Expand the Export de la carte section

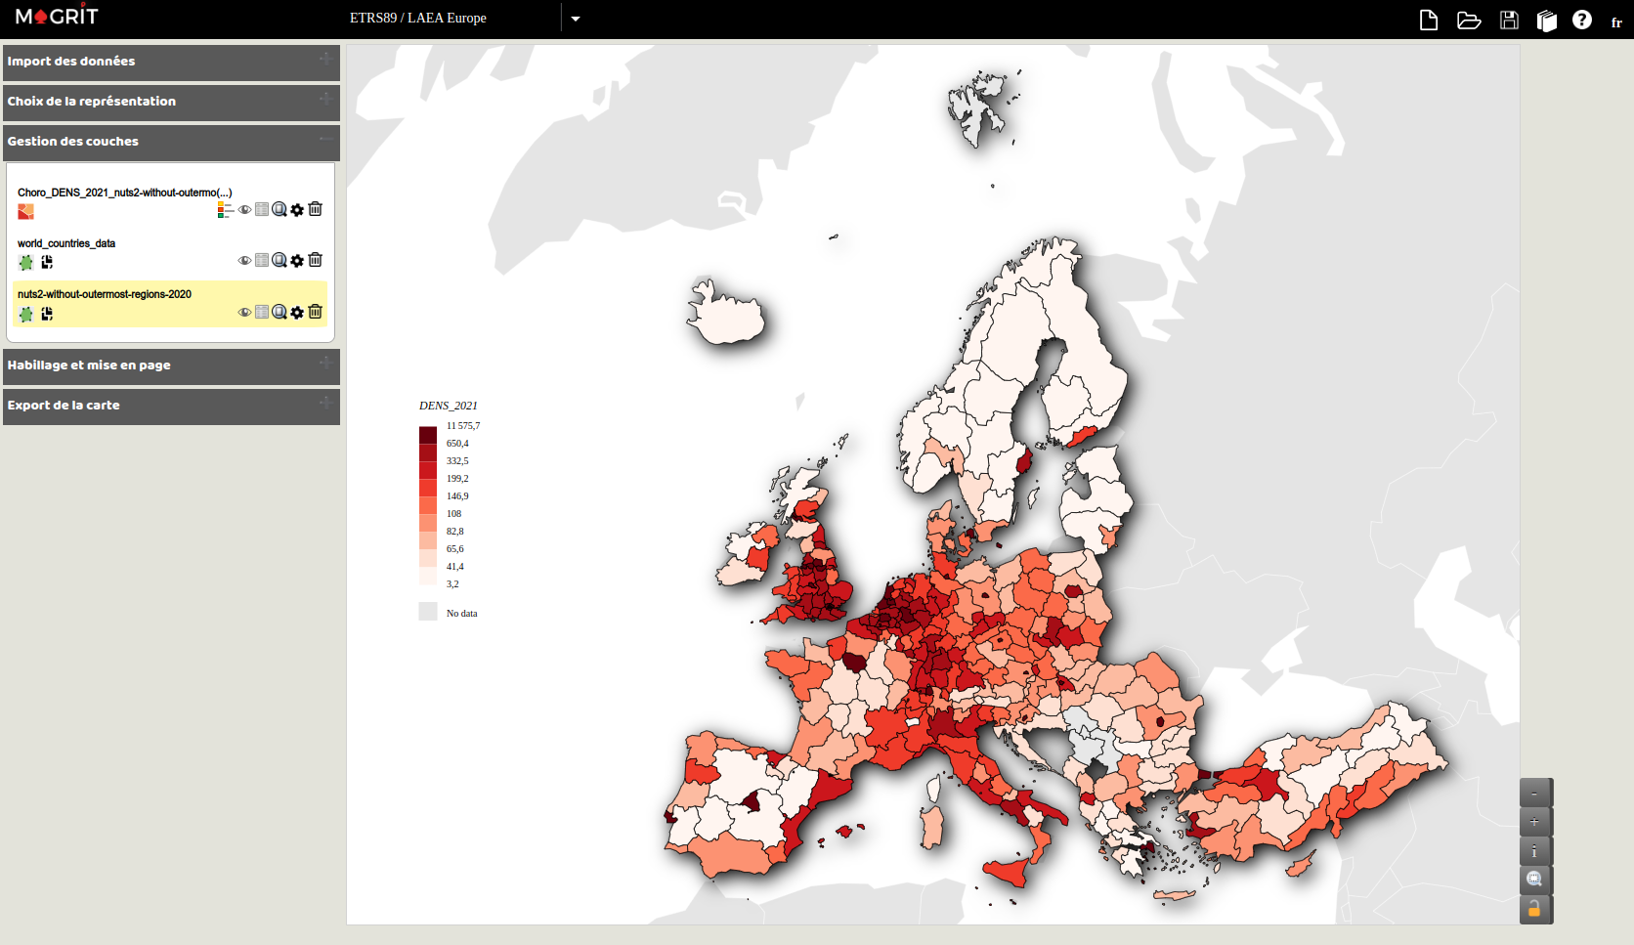[171, 406]
